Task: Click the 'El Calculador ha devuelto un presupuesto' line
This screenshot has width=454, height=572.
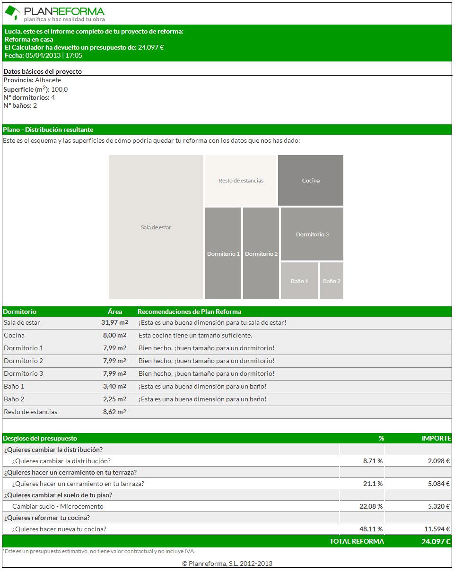Action: [x=84, y=47]
